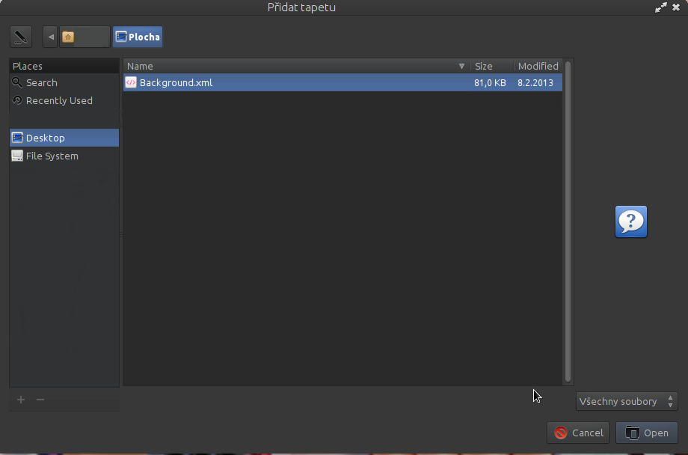
Task: Click the Cancel button
Action: point(578,433)
